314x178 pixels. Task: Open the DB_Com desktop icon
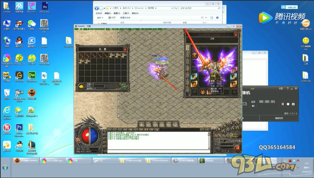(31, 8)
